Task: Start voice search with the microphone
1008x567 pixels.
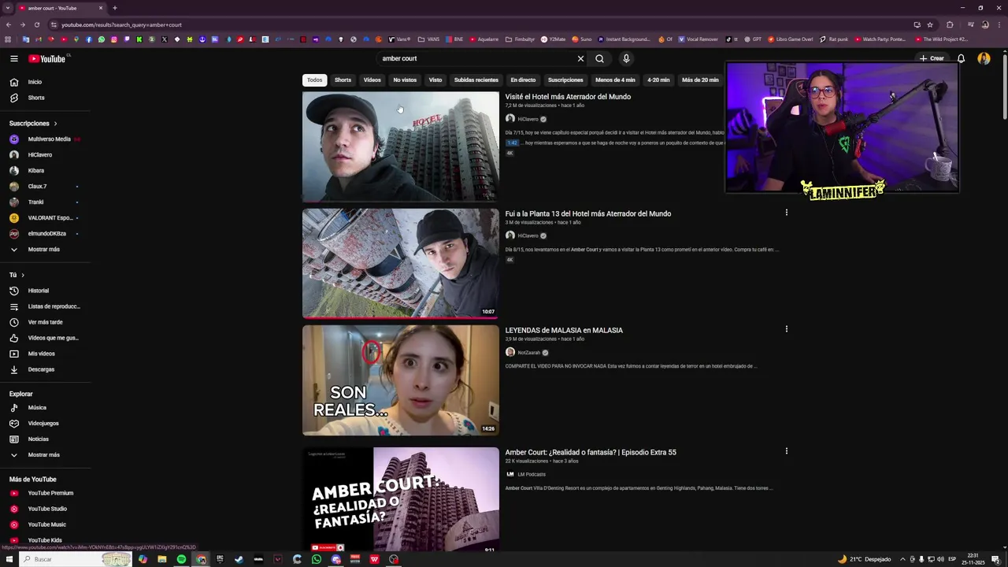Action: point(626,58)
